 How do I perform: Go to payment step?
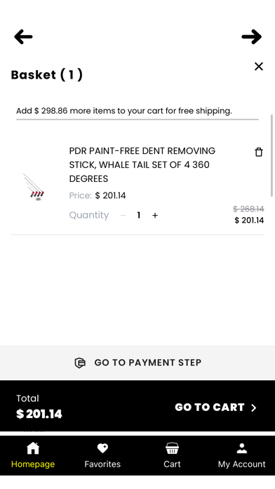click(137, 363)
